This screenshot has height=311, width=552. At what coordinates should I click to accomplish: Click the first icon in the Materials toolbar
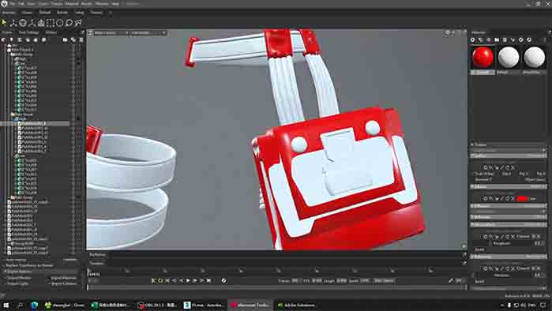(472, 40)
